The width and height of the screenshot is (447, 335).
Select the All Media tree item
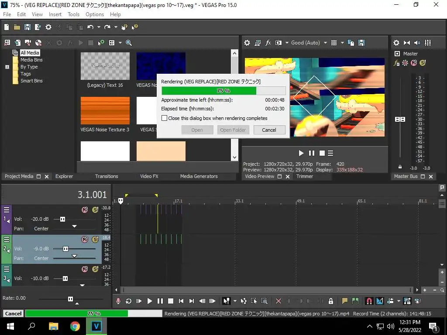(x=30, y=53)
